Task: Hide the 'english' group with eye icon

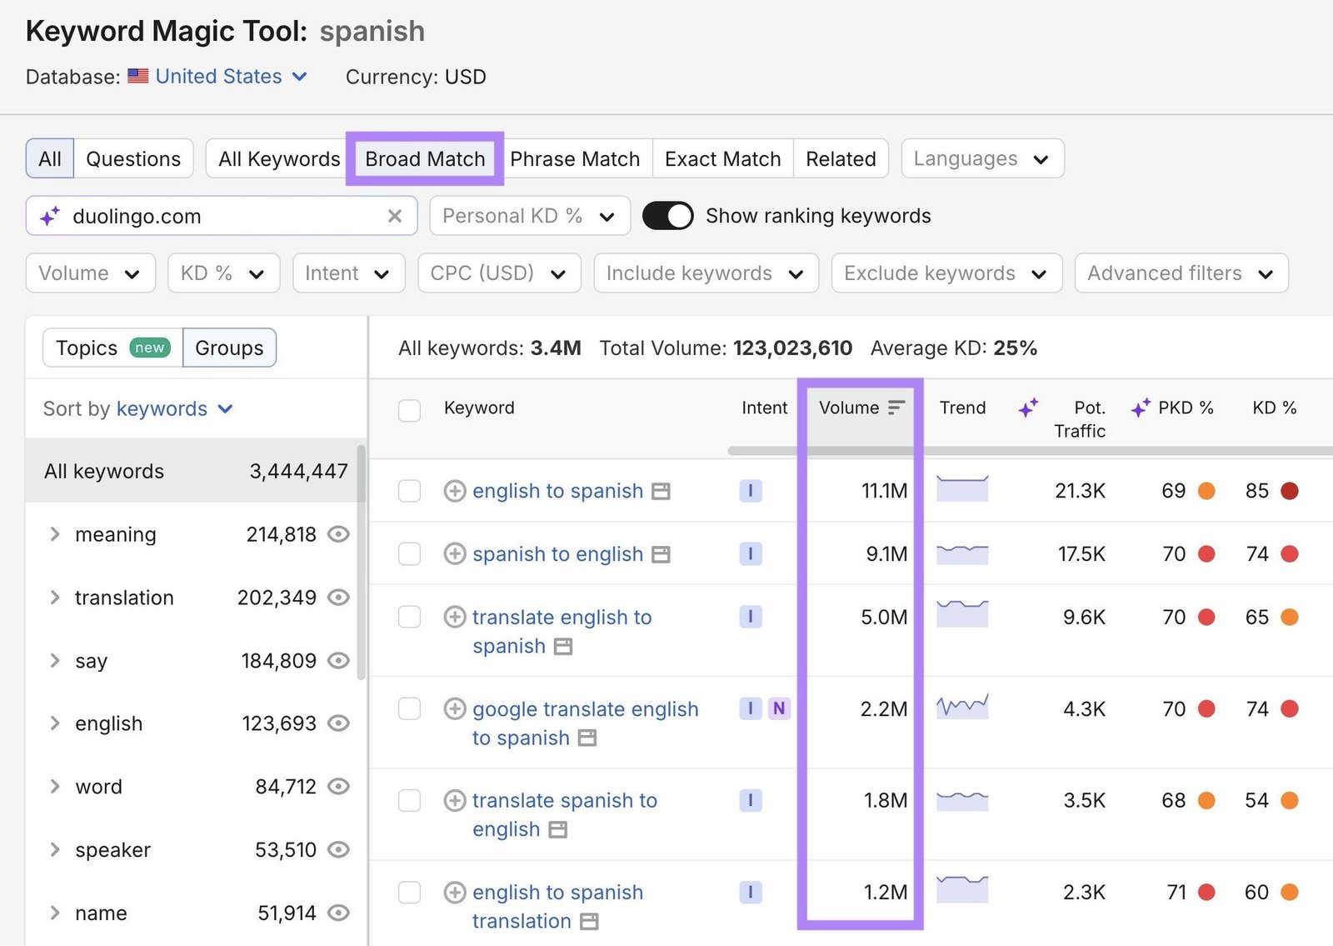Action: click(338, 723)
